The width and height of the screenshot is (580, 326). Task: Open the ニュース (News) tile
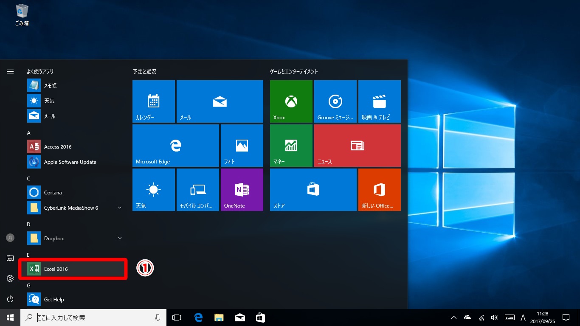click(x=358, y=146)
